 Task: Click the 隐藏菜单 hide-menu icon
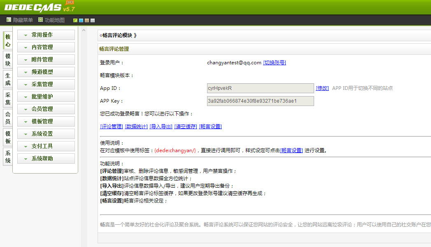pyautogui.click(x=9, y=20)
